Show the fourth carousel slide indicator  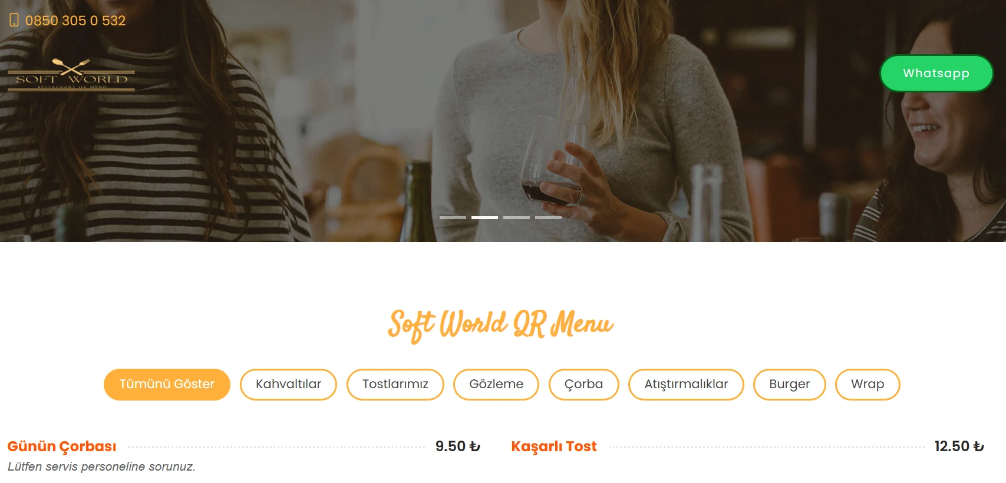point(548,217)
